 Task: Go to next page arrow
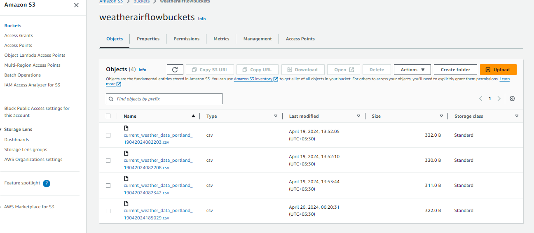click(499, 99)
